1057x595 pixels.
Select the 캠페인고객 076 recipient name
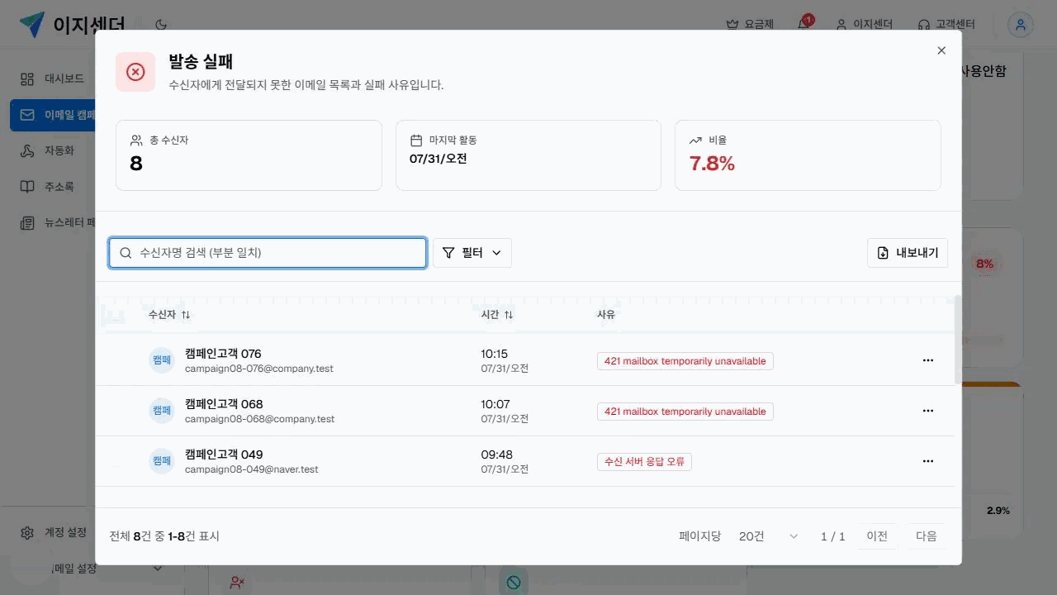click(223, 354)
